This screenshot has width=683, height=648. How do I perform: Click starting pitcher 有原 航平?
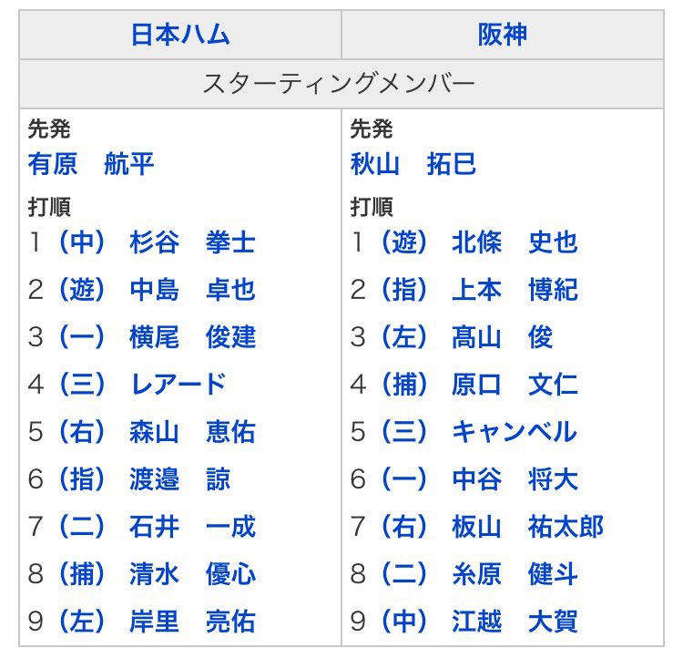[91, 165]
